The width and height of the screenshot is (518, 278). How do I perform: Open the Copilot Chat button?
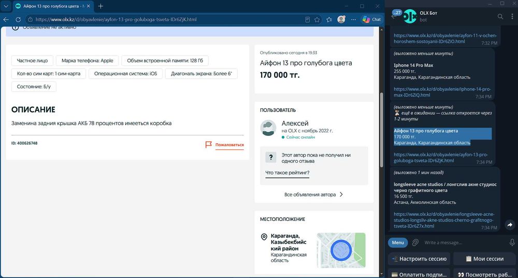(x=371, y=20)
